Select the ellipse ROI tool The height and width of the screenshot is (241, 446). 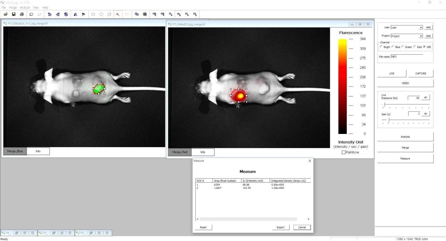tap(101, 14)
